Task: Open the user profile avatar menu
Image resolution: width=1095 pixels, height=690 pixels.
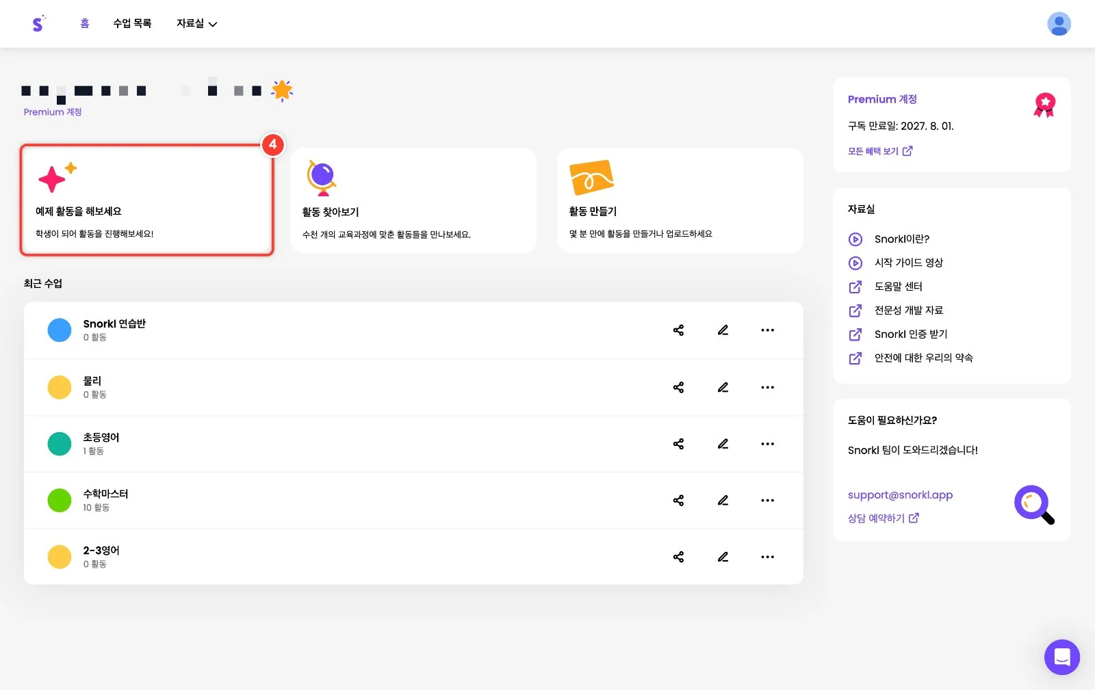Action: pos(1059,24)
